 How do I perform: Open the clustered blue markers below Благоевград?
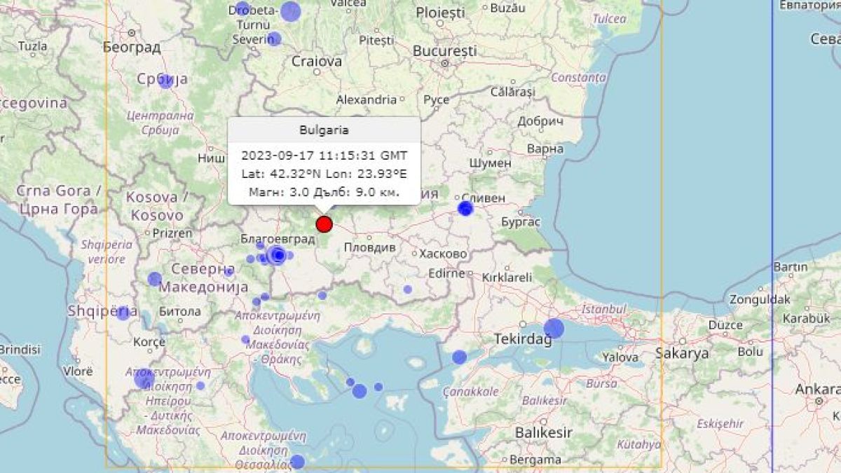tap(278, 256)
